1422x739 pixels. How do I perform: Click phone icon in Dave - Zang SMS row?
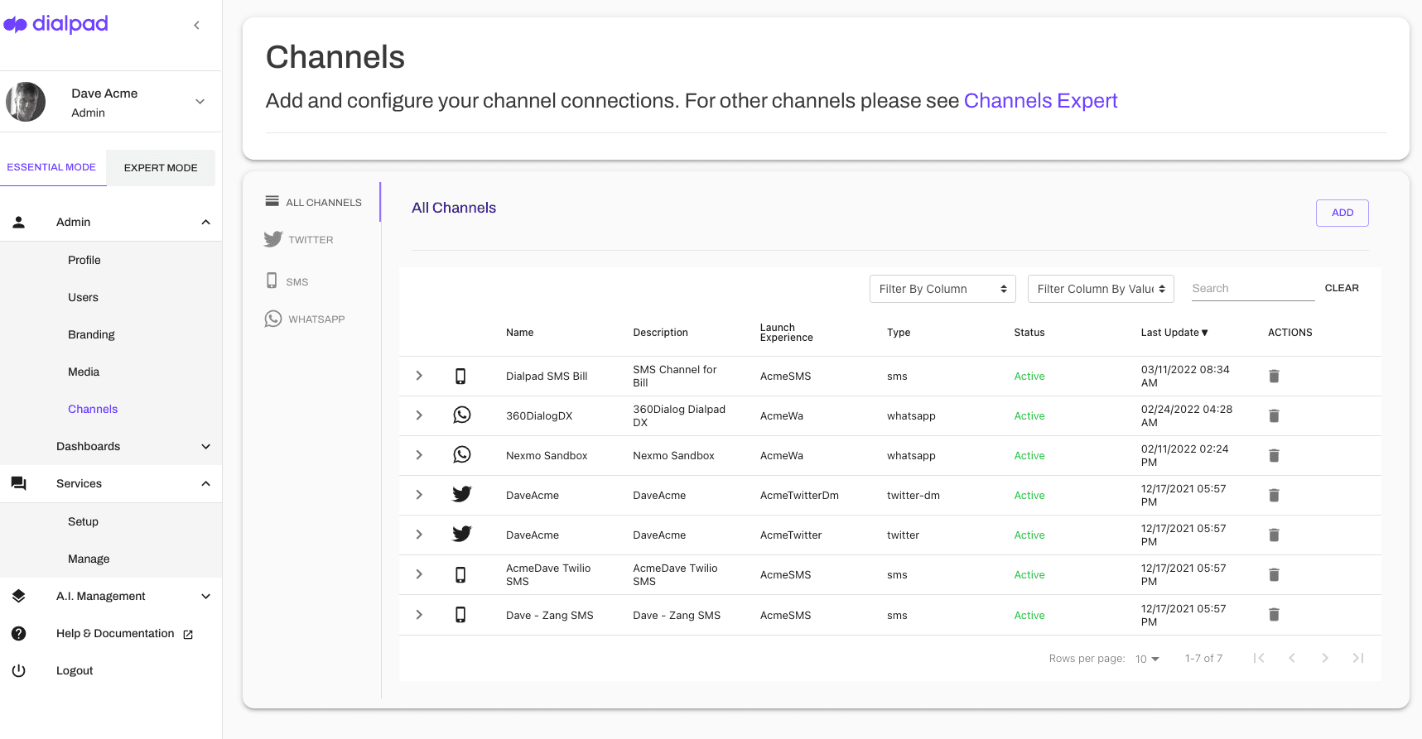pos(460,615)
